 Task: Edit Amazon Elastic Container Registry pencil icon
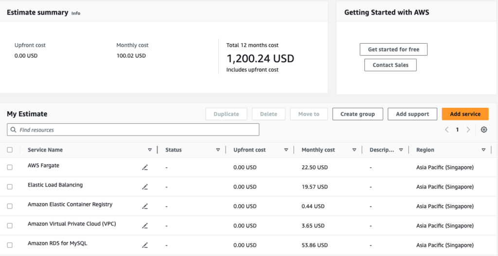pos(145,206)
